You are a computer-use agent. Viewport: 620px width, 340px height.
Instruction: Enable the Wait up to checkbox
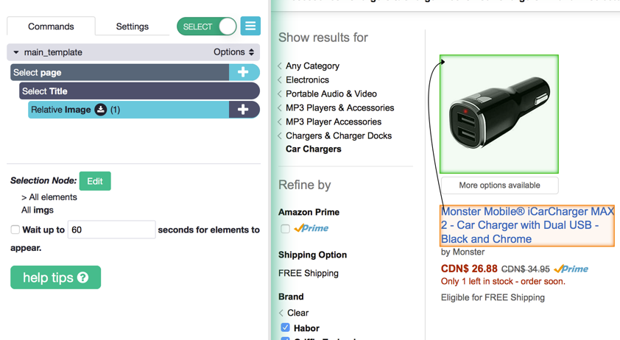point(15,230)
